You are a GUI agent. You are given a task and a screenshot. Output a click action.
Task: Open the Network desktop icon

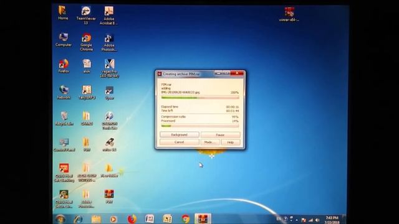click(x=64, y=92)
